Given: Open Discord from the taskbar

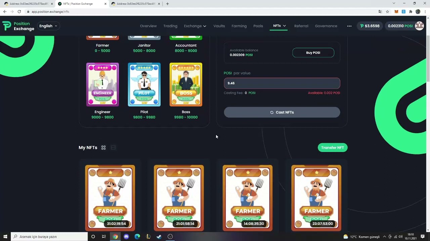Looking at the screenshot, I should (126, 237).
